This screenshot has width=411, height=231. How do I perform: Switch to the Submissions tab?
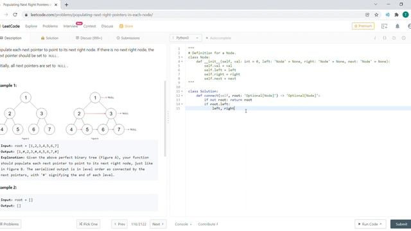128,38
